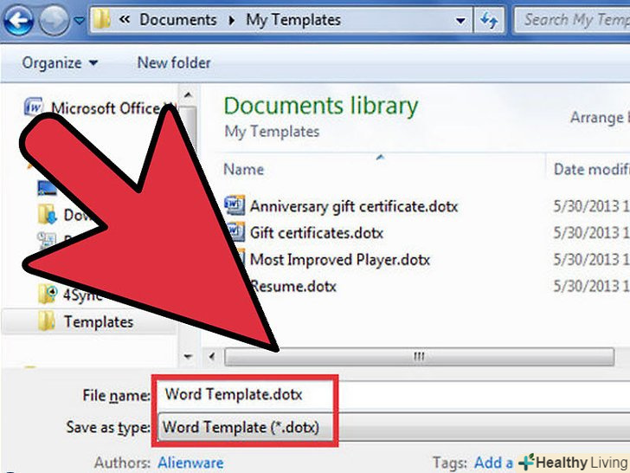630x473 pixels.
Task: Expand the breadcrumb arrow after Documents
Action: pyautogui.click(x=231, y=20)
